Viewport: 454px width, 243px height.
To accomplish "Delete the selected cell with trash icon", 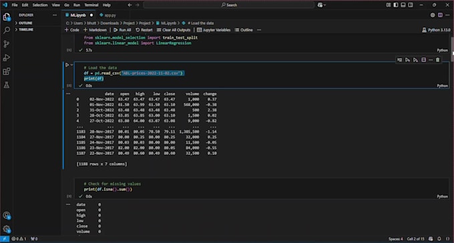I will point(437,60).
